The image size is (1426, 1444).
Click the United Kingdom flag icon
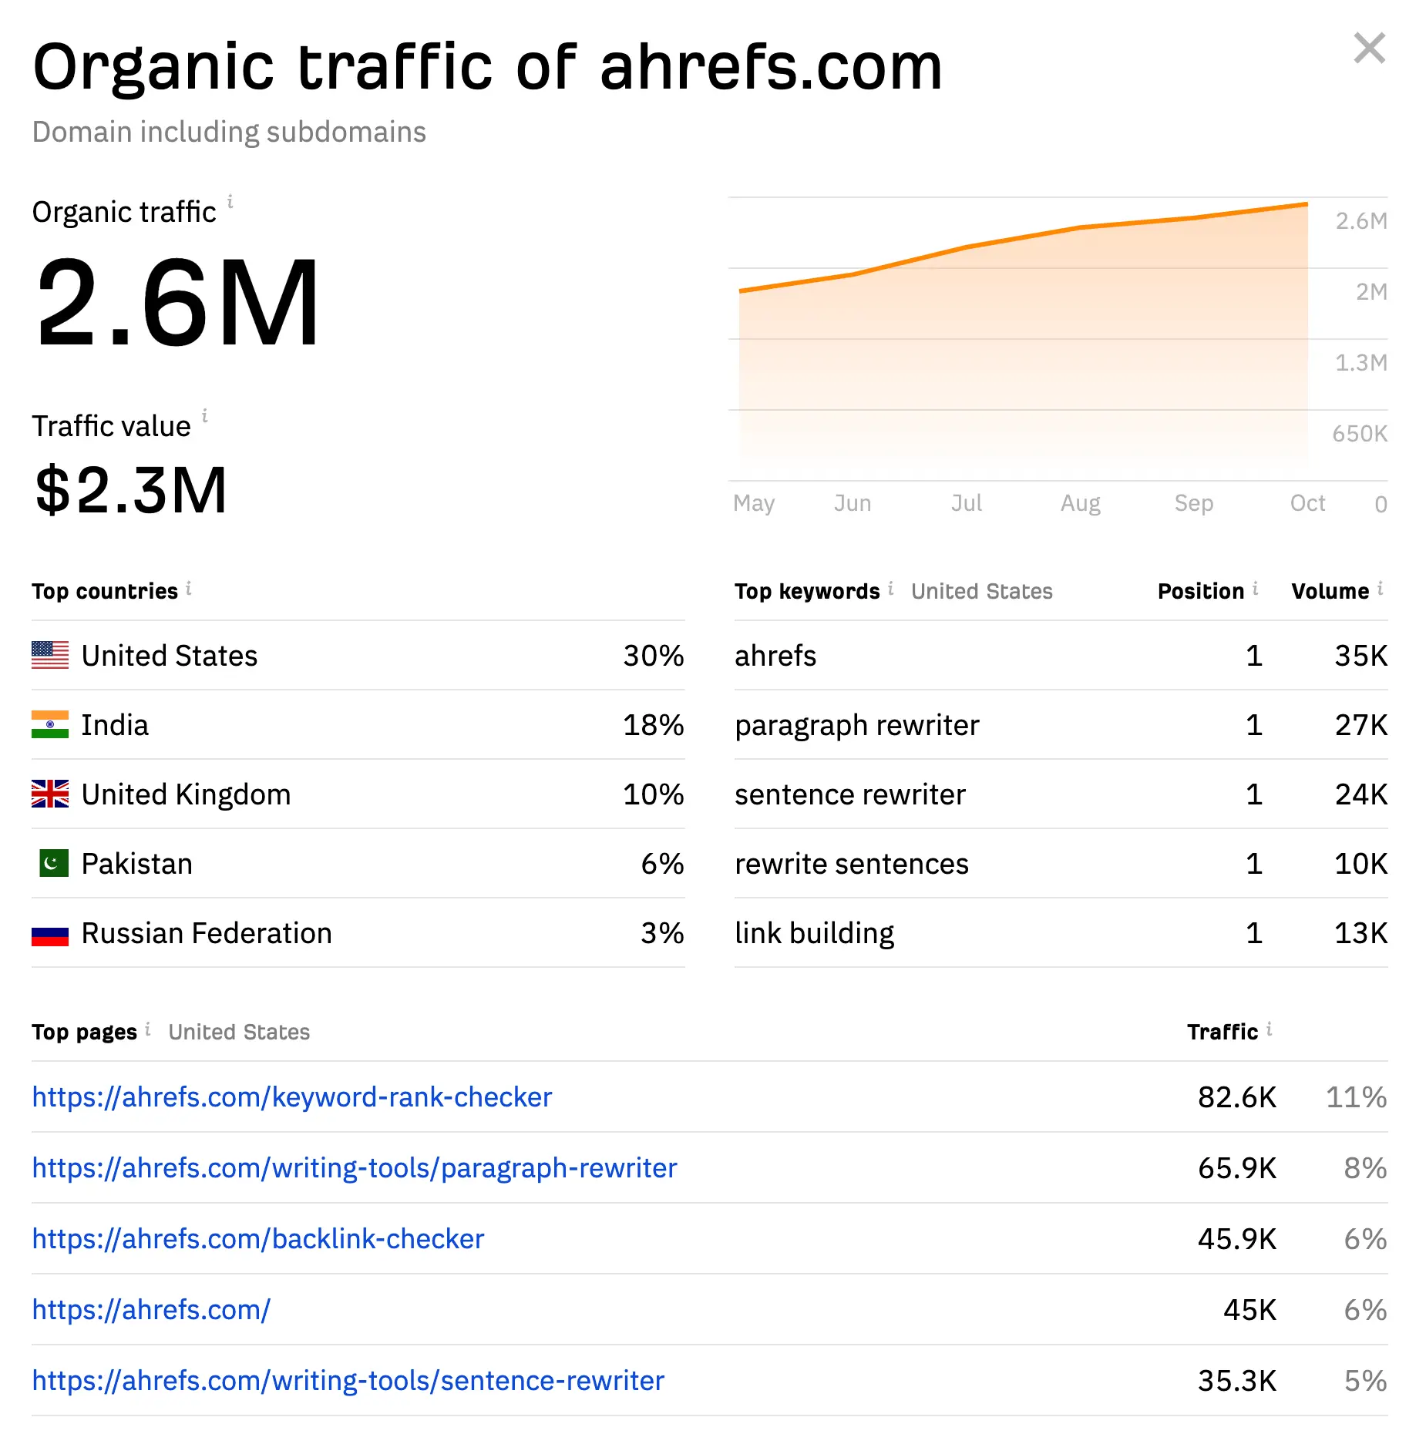[x=50, y=794]
